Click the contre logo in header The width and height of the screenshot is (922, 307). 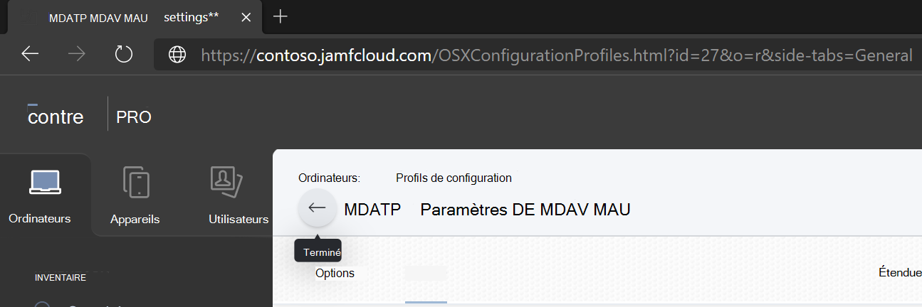pyautogui.click(x=56, y=116)
